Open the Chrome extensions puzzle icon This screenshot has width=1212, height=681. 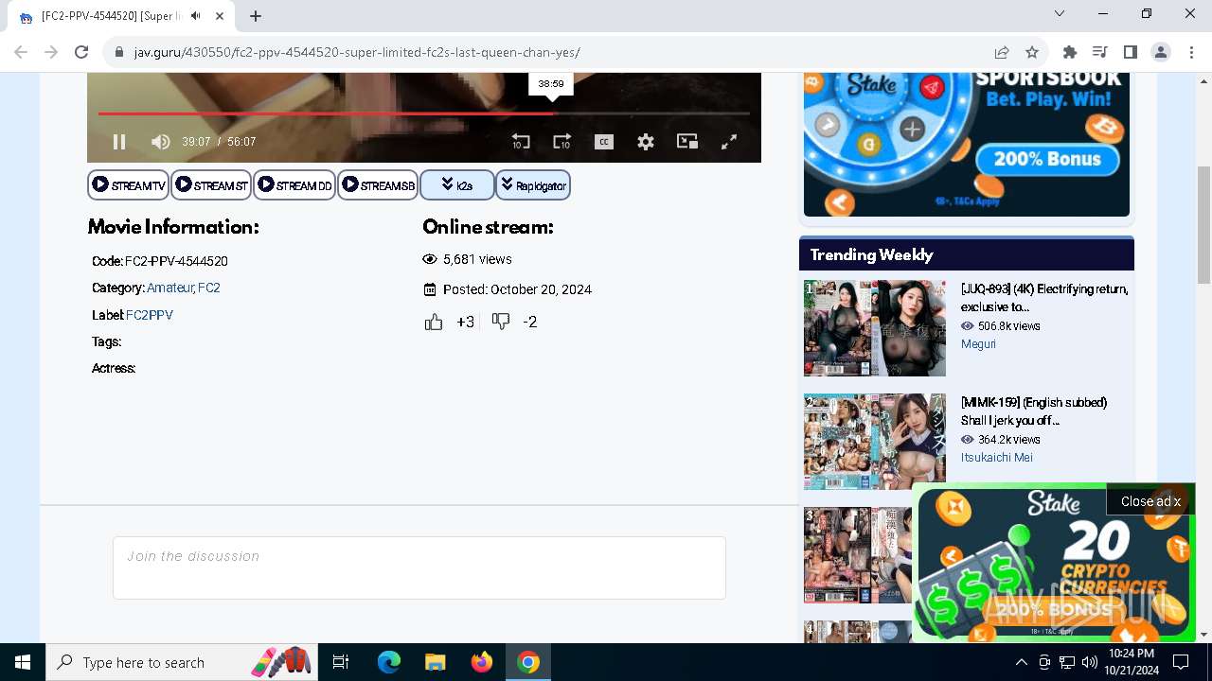1070,52
